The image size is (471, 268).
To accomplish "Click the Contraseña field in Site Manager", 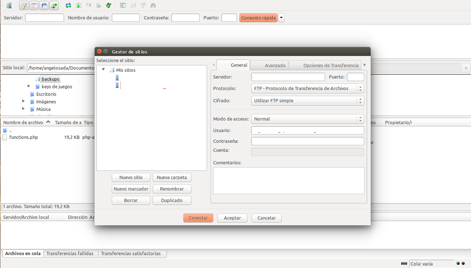I will (x=307, y=141).
